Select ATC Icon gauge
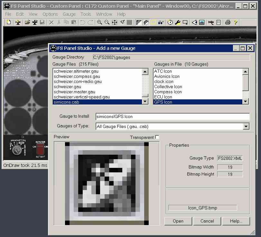The height and width of the screenshot is (237, 261). pyautogui.click(x=198, y=71)
